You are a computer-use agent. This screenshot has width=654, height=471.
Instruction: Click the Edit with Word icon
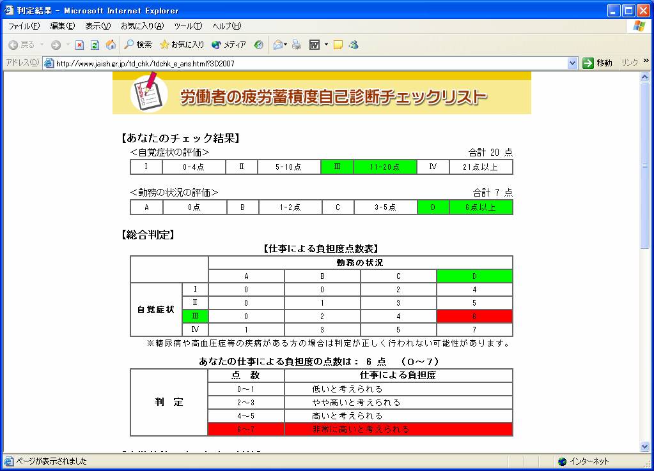point(315,45)
